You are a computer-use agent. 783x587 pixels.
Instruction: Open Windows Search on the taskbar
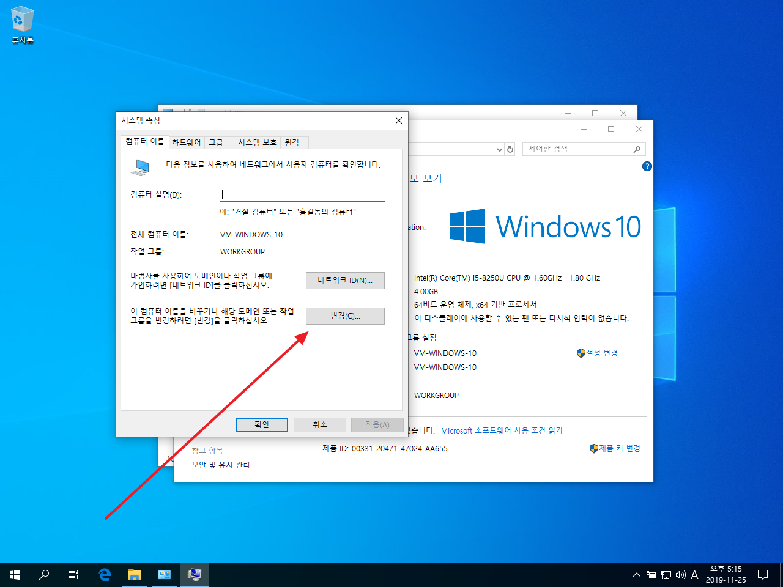coord(43,574)
